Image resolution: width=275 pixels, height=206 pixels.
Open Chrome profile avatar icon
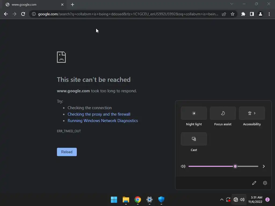pos(260,14)
